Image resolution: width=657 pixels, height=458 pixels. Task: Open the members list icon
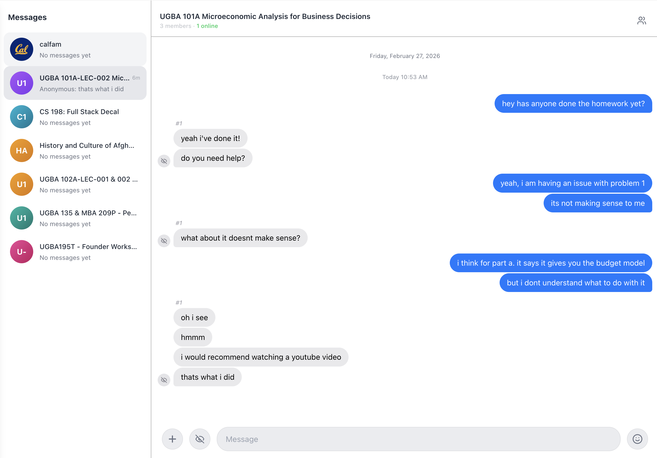pos(641,21)
